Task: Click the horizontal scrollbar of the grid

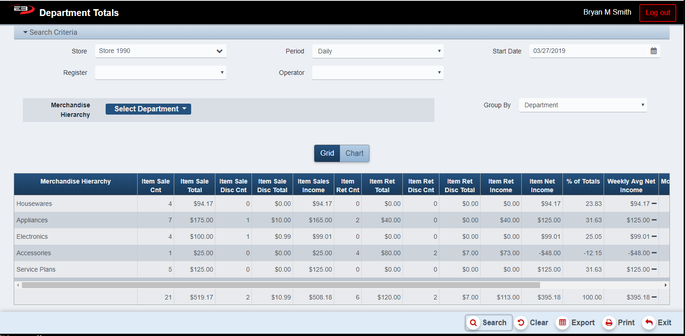Action: pos(281,285)
